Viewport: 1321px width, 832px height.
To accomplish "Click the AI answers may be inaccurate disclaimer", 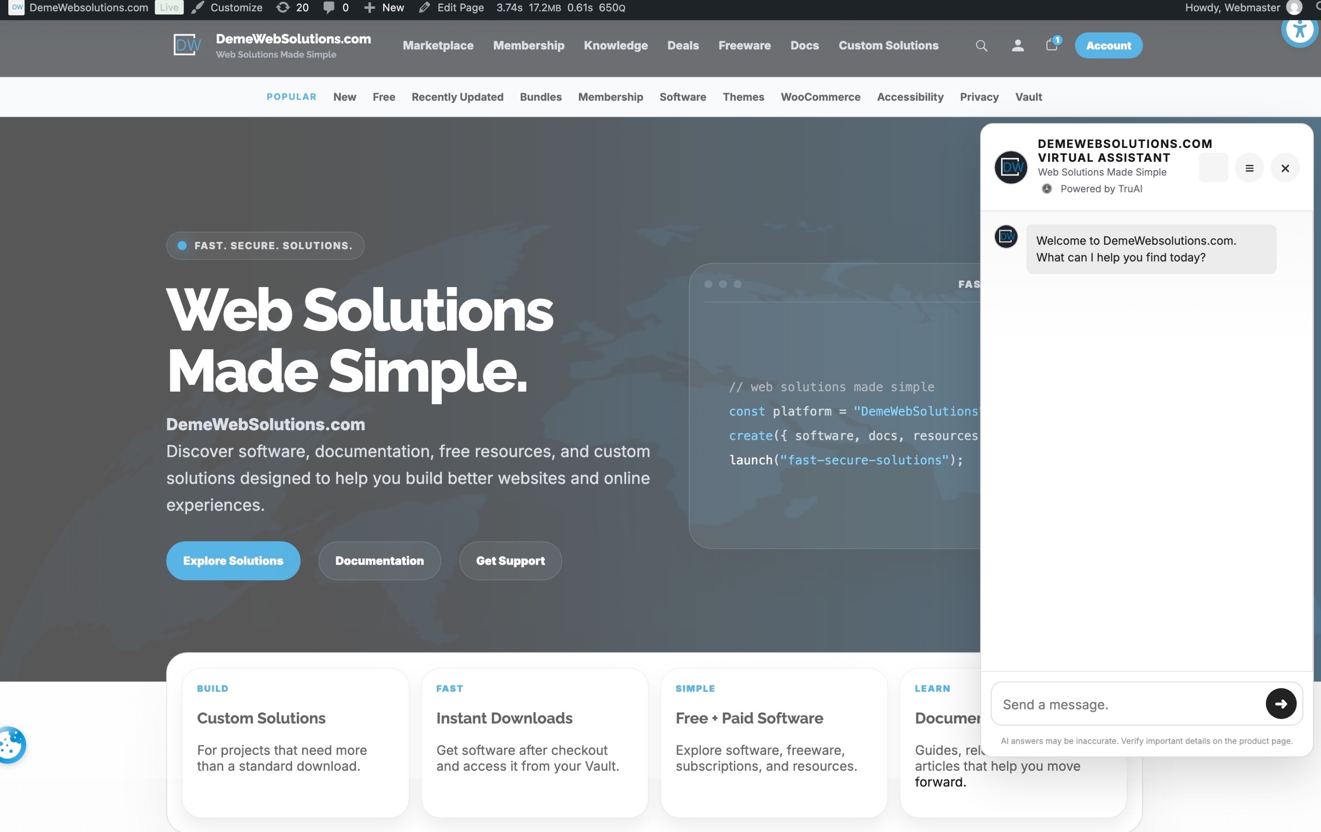I will [1147, 741].
